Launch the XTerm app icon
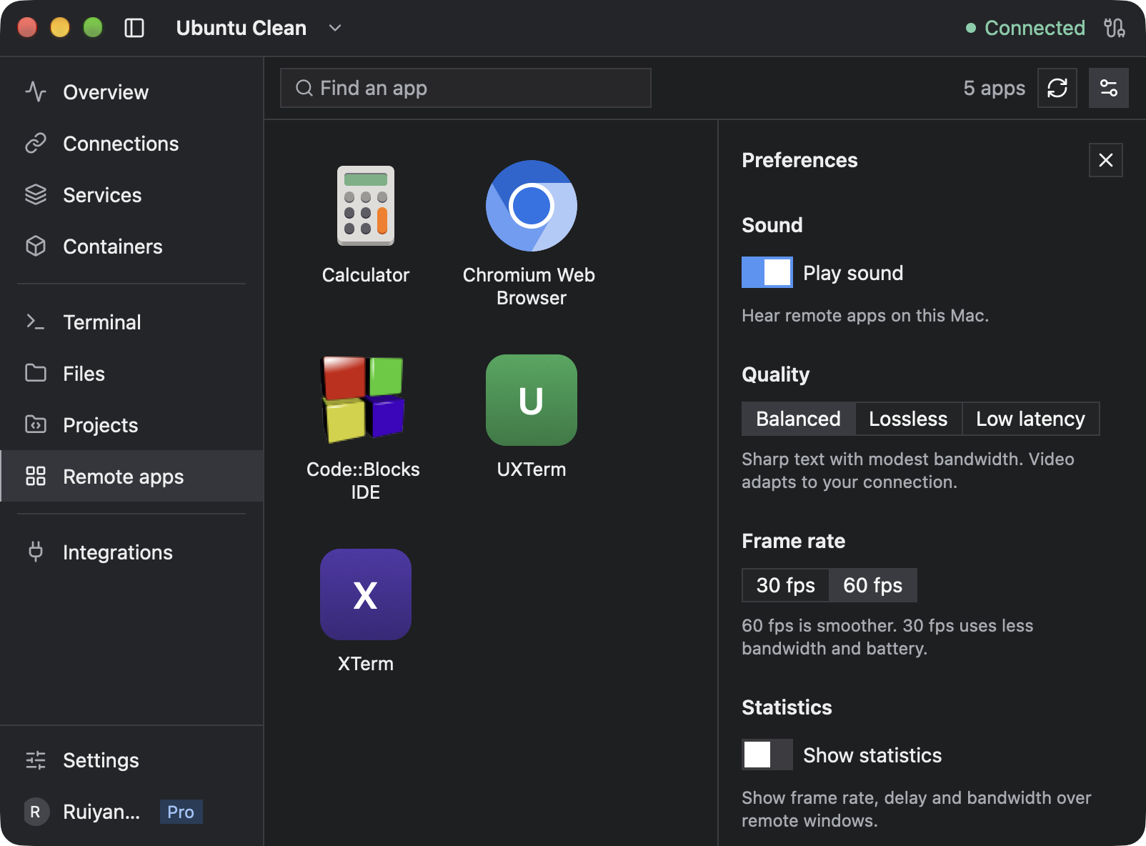1146x846 pixels. click(x=365, y=594)
